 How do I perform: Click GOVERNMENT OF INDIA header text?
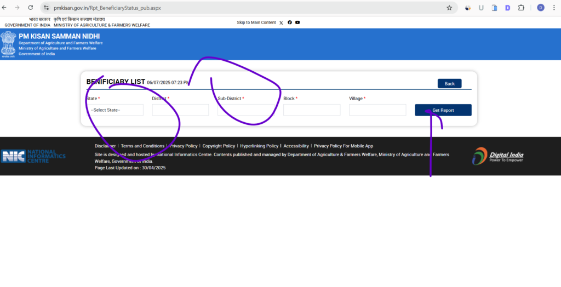pos(27,25)
